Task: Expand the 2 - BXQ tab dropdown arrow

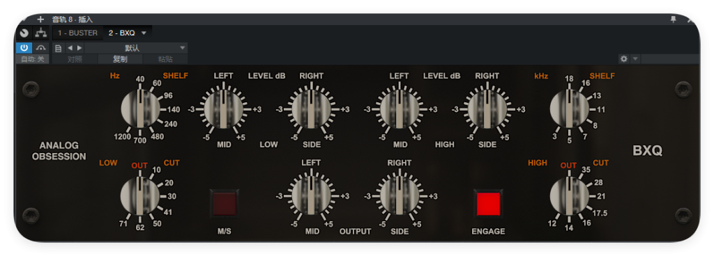Action: tap(144, 33)
